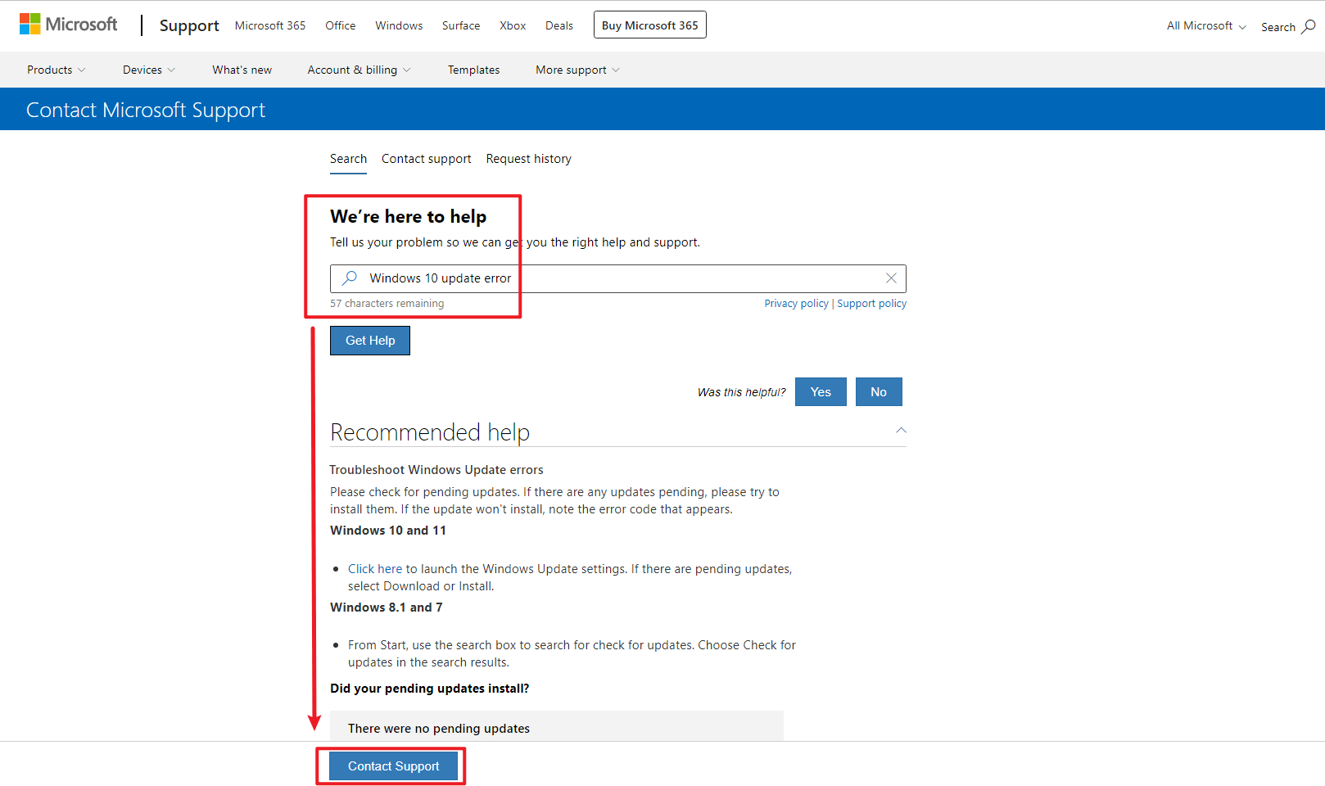This screenshot has width=1325, height=786.
Task: Clear the search query with the X icon
Action: click(x=891, y=278)
